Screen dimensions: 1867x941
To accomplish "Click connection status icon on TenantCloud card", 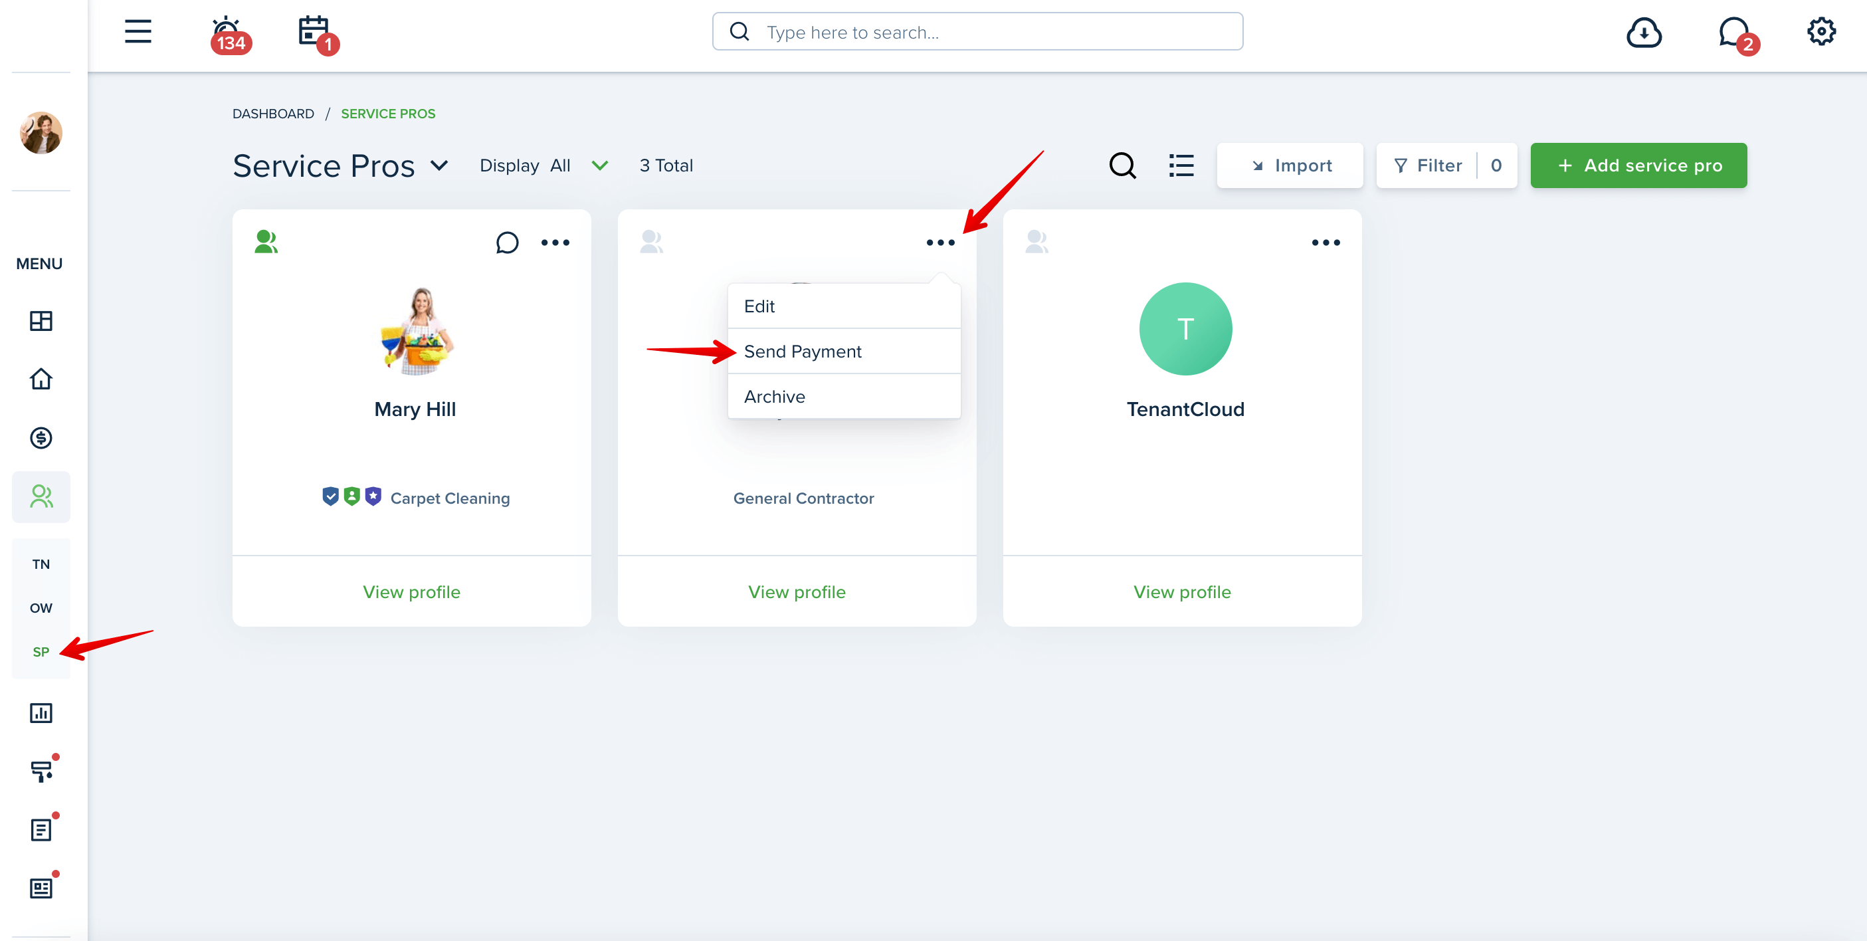I will click(1037, 241).
